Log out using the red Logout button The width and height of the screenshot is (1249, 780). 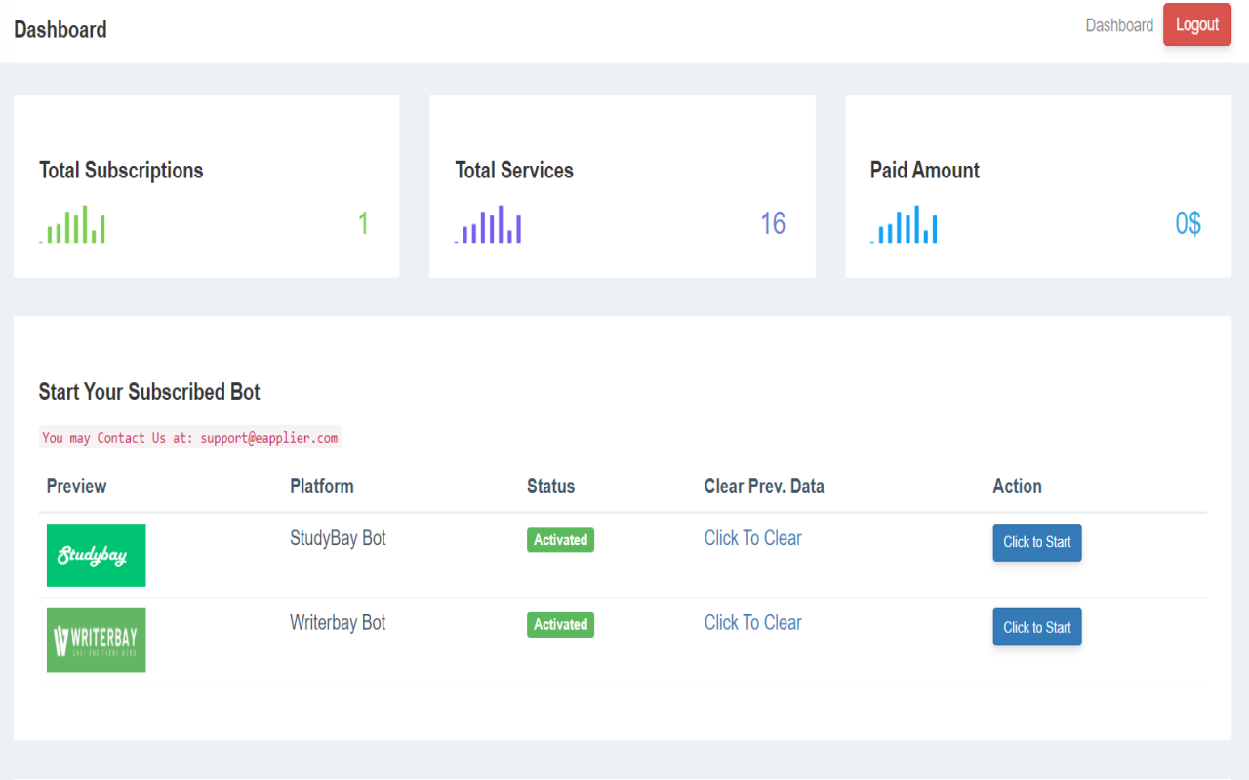(1196, 25)
